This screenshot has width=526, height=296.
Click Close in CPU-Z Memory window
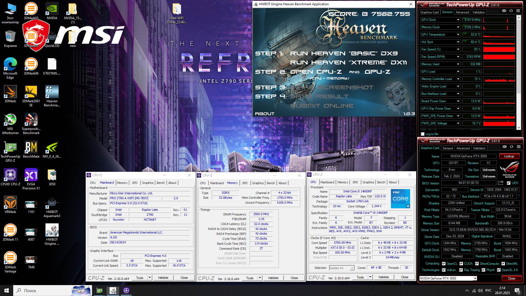point(294,278)
